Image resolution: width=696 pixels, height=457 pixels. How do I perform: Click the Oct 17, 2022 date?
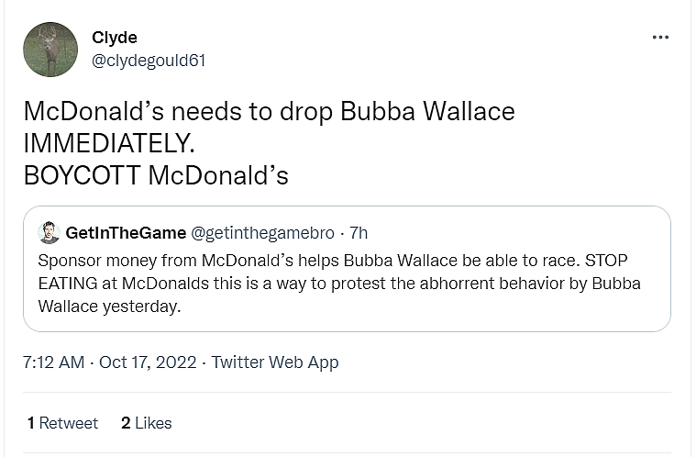148,362
